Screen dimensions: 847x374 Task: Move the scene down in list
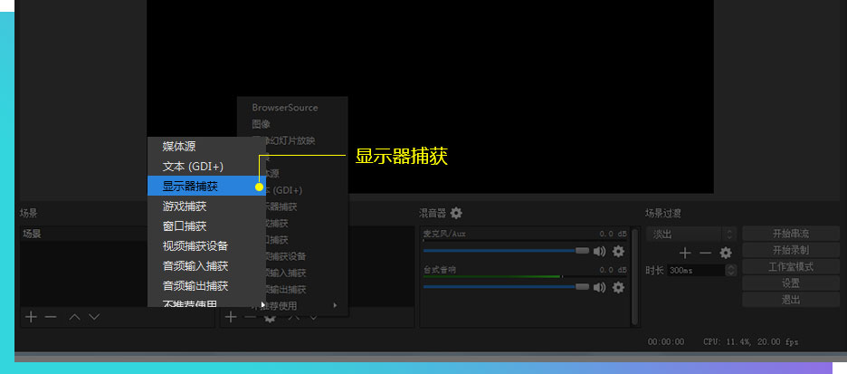click(94, 317)
